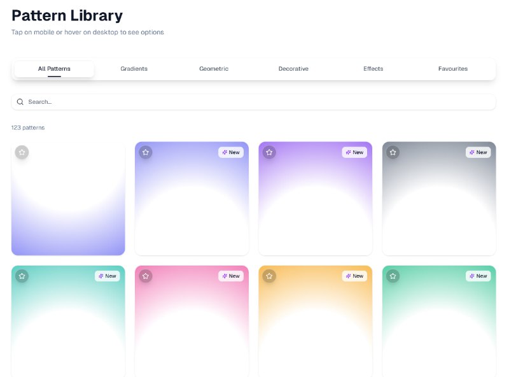The image size is (509, 377).
Task: Switch to the Gradients tab
Action: click(134, 69)
